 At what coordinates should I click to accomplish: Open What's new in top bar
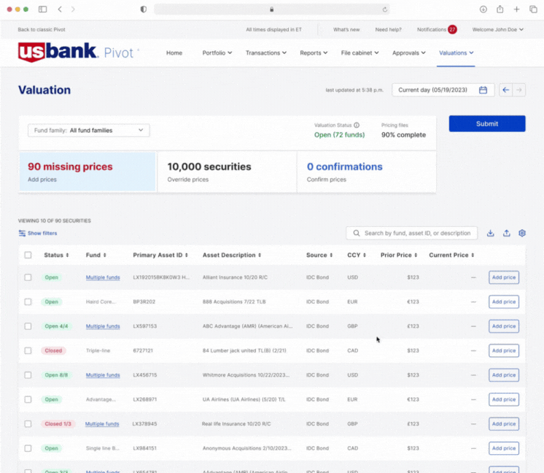pyautogui.click(x=346, y=29)
